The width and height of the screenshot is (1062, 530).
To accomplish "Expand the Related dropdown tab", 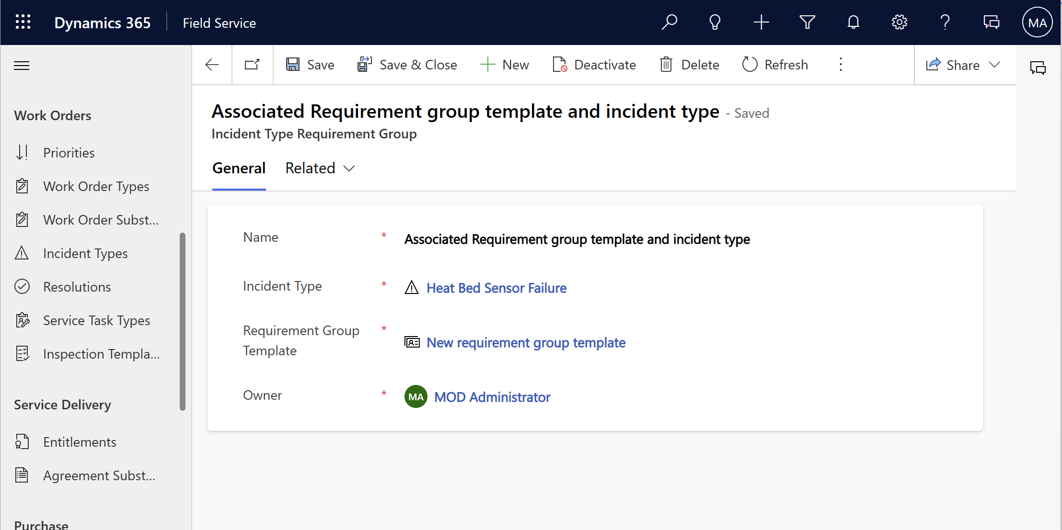I will pyautogui.click(x=319, y=168).
